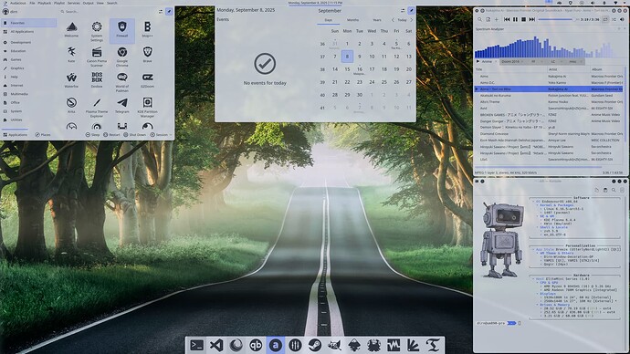Image resolution: width=630 pixels, height=354 pixels.
Task: Open the audio mixer icon in the dock
Action: tap(295, 345)
